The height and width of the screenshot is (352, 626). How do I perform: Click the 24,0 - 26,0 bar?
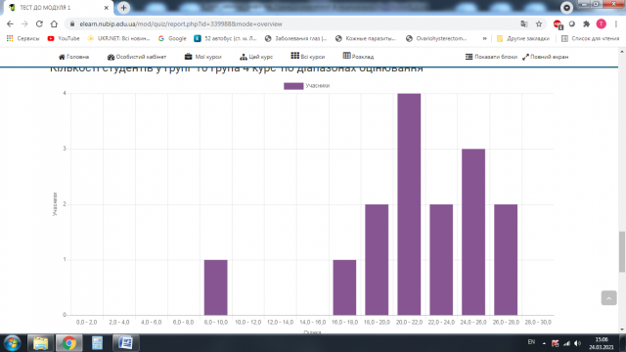pyautogui.click(x=473, y=232)
